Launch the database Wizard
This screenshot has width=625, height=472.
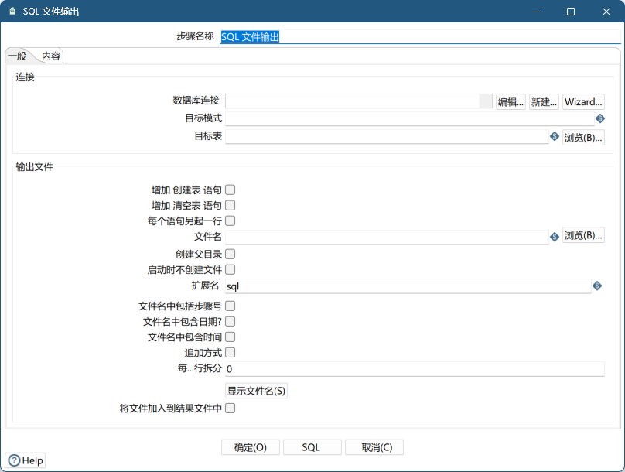[582, 101]
